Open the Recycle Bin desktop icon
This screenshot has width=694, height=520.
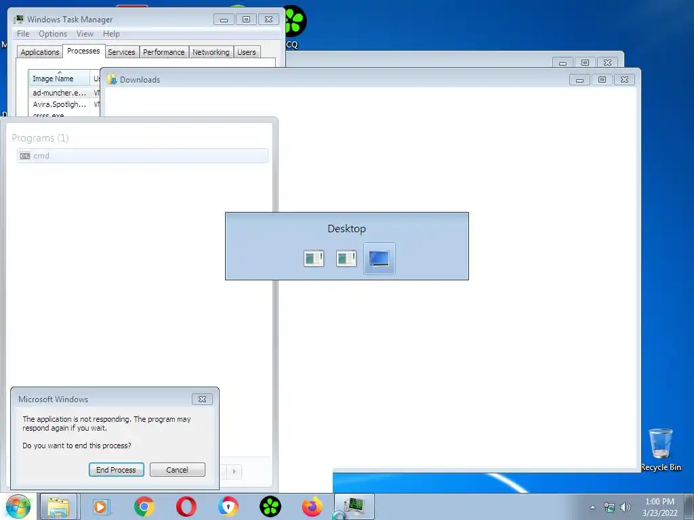[661, 450]
